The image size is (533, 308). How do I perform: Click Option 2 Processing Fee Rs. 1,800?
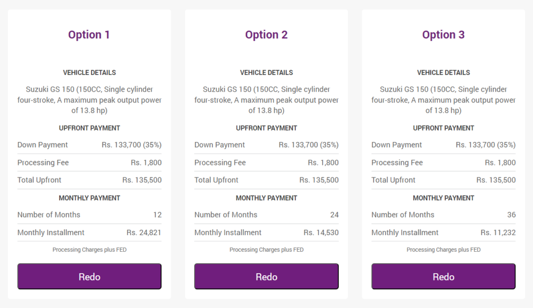click(323, 162)
